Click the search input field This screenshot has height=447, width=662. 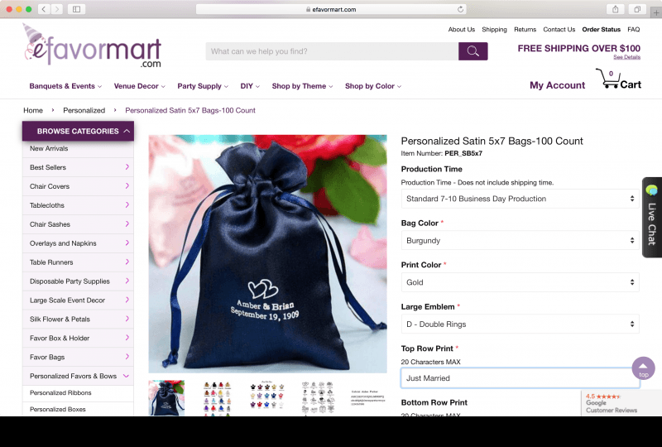pyautogui.click(x=332, y=51)
